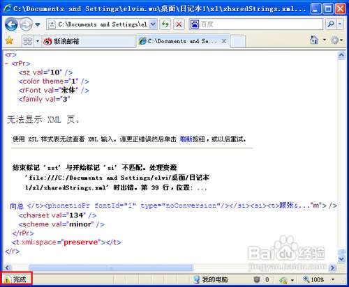Collapse the rPr node minus sign
Image resolution: width=349 pixels, height=287 pixels.
[7, 63]
